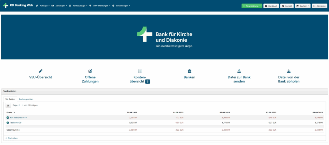
Task: Click the Saldenlisten panel header
Action: coord(164,91)
